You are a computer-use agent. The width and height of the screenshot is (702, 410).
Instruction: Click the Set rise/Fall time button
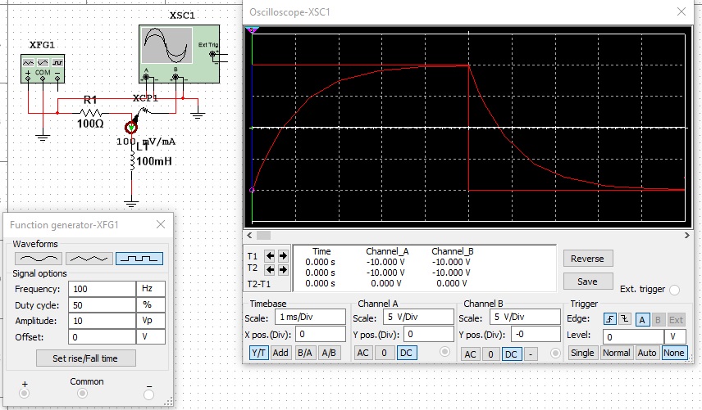[86, 358]
